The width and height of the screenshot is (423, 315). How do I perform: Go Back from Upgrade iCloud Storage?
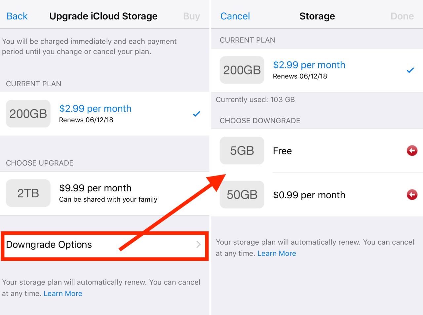coord(17,16)
